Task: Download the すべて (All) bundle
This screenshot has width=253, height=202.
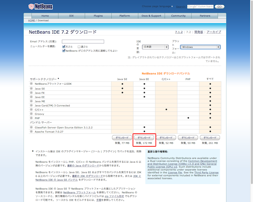Action: point(210,137)
